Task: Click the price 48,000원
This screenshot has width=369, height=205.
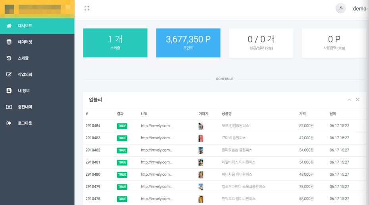Action: [x=306, y=175]
